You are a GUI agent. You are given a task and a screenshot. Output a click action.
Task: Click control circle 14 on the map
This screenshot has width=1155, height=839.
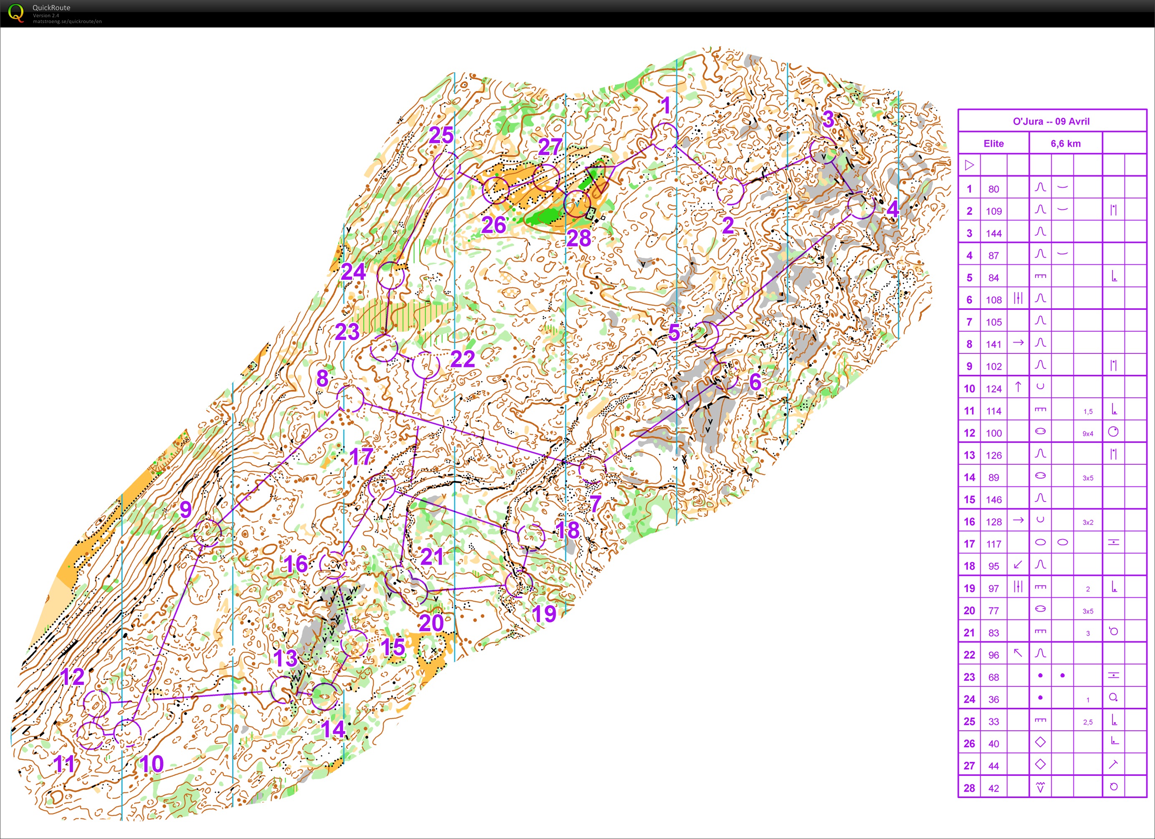point(325,696)
